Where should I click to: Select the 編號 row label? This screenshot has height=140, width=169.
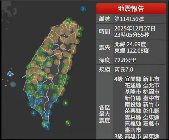tap(105, 19)
